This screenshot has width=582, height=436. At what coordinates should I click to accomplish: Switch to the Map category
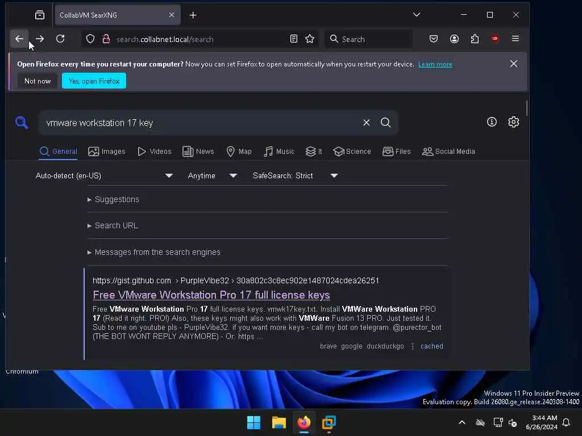pos(239,151)
